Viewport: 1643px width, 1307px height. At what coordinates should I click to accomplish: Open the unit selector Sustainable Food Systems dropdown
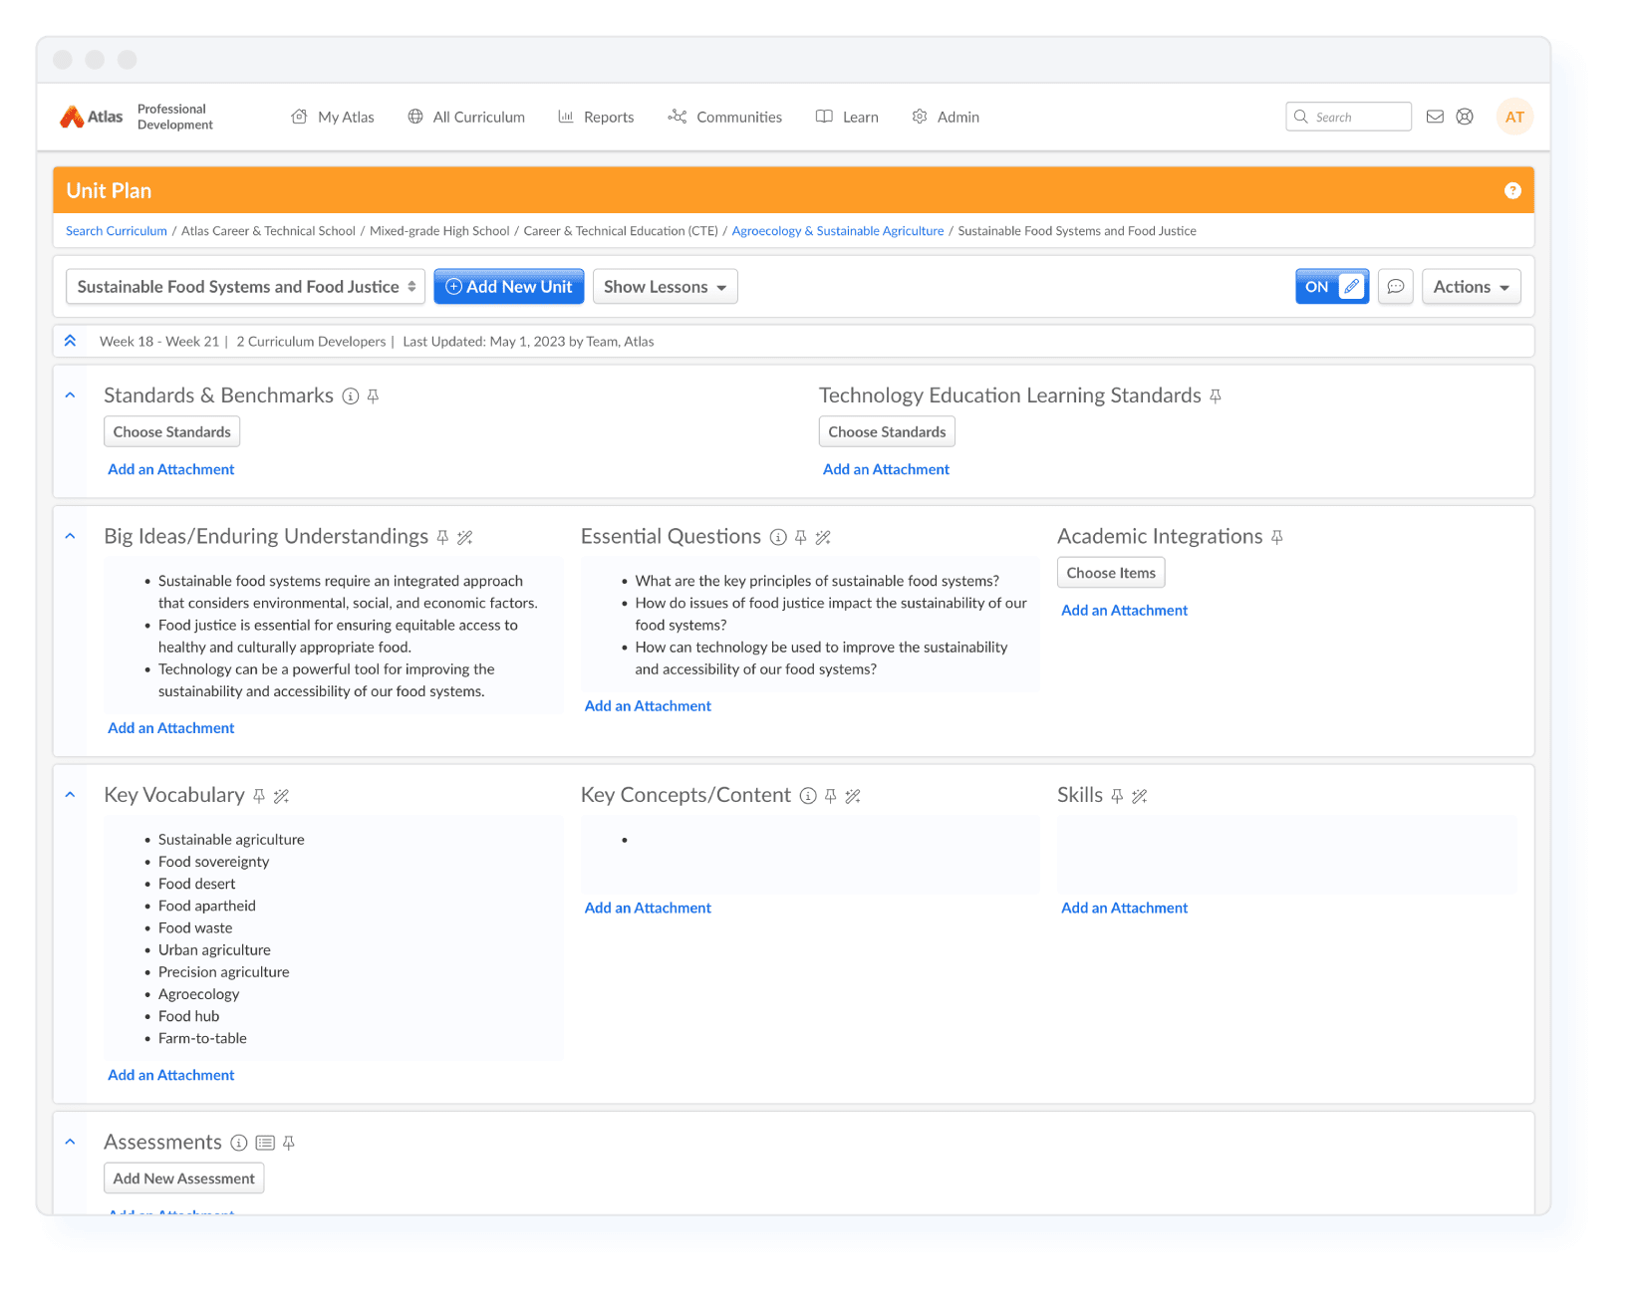[245, 287]
